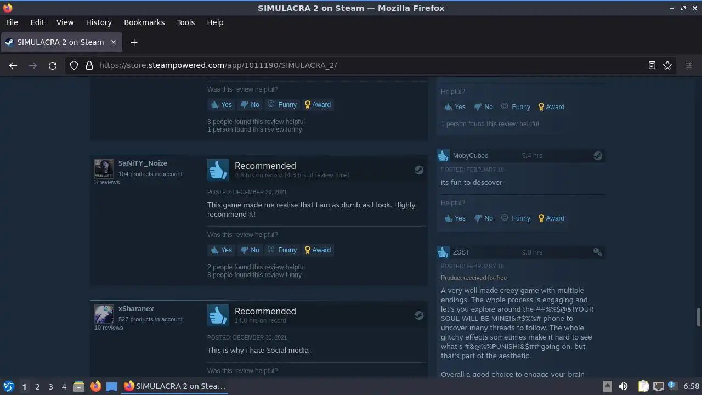Click 'Product received for free' text

(x=474, y=278)
